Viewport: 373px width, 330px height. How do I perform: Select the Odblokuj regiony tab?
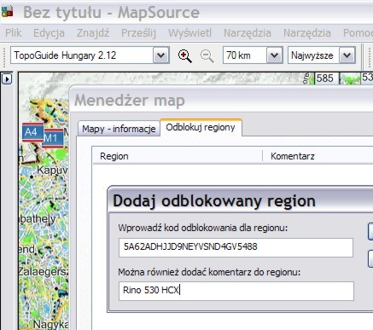201,127
